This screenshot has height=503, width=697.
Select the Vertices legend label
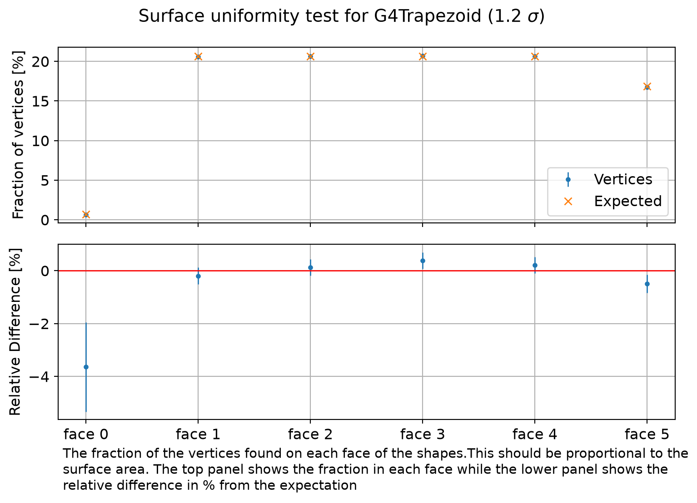(x=623, y=179)
